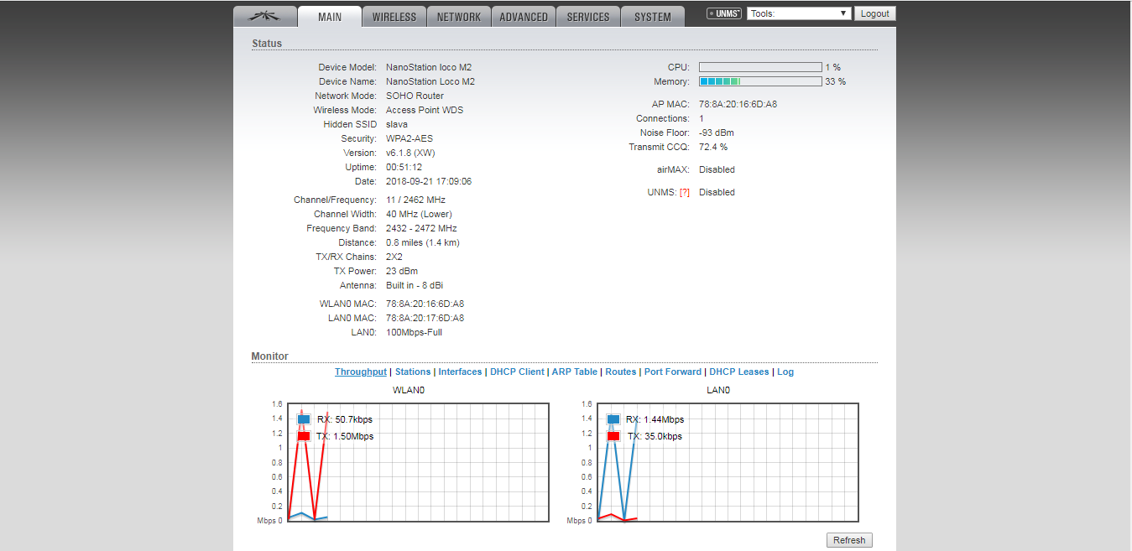Select the AP MAC value 78:8A:20:16:6D:A8
1132x551 pixels.
point(738,104)
